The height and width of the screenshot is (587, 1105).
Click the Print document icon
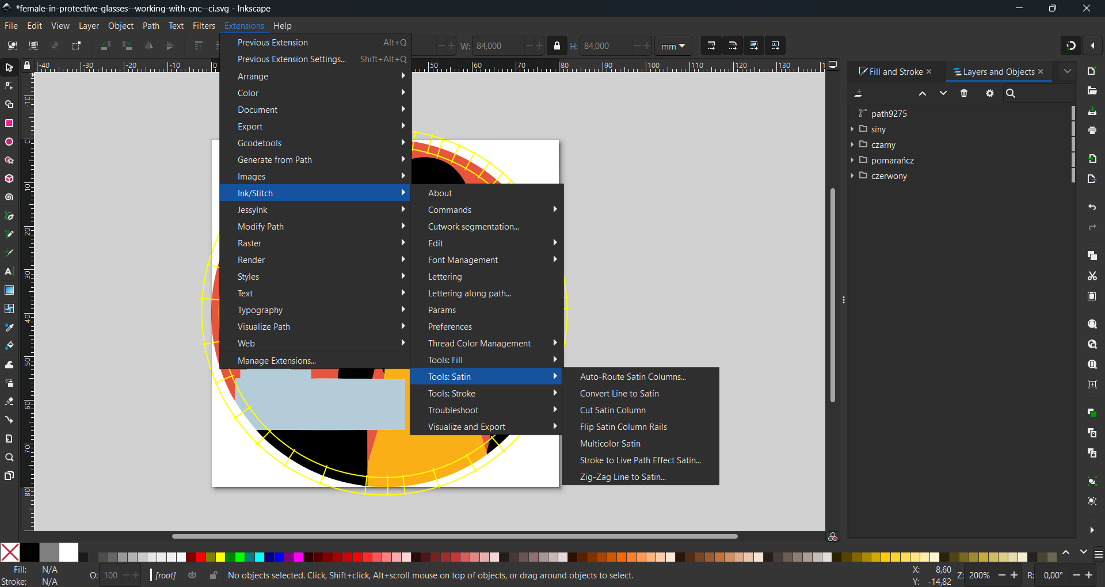1092,131
